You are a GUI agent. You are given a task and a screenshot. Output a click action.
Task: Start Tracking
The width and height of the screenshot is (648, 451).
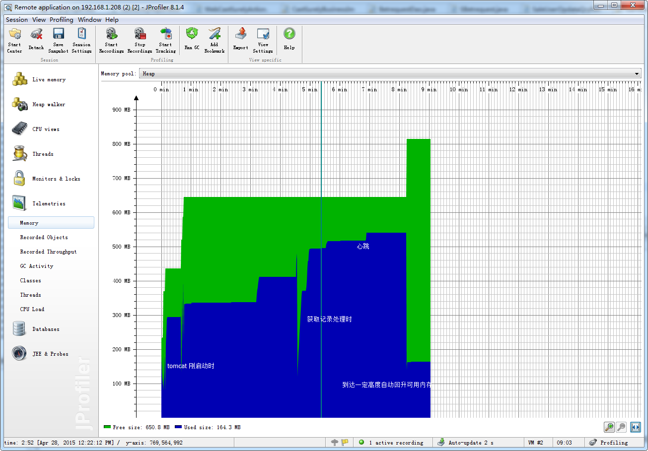pyautogui.click(x=165, y=40)
